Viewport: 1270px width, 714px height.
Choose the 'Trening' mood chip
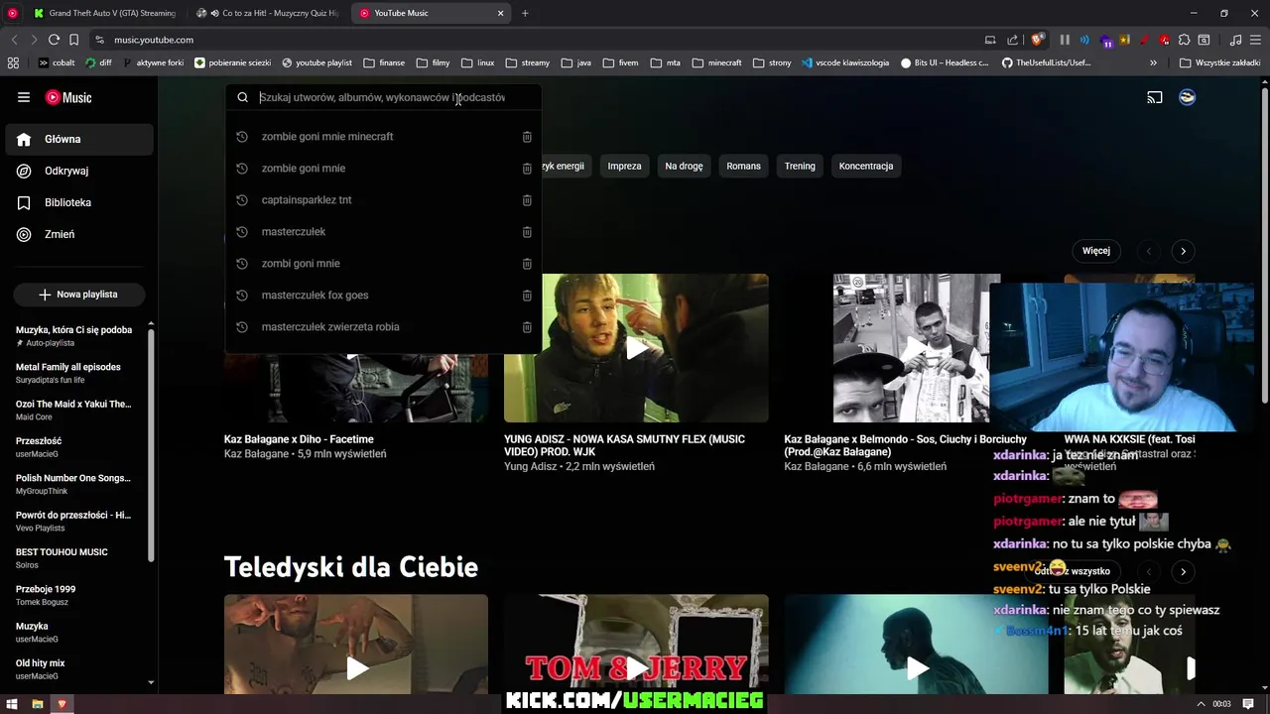pyautogui.click(x=800, y=166)
